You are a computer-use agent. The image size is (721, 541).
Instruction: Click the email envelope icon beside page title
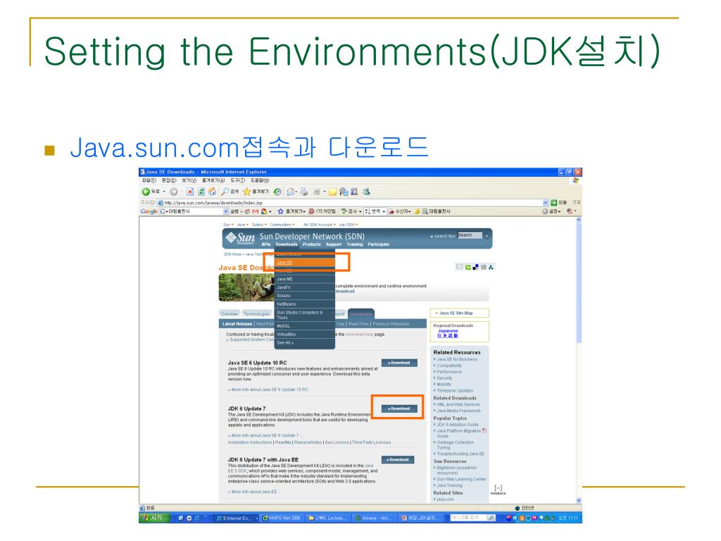pyautogui.click(x=459, y=267)
